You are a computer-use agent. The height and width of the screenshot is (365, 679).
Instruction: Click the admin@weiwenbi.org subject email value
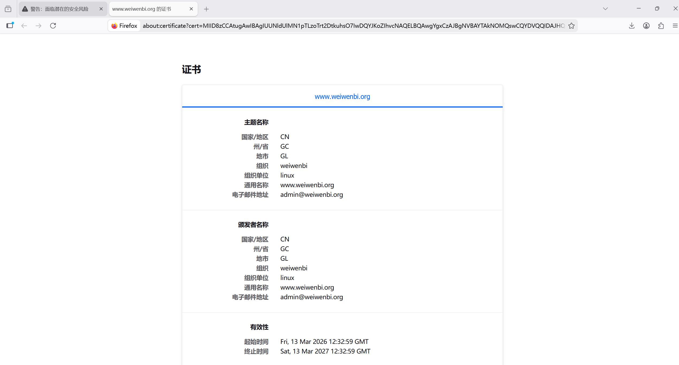tap(311, 195)
